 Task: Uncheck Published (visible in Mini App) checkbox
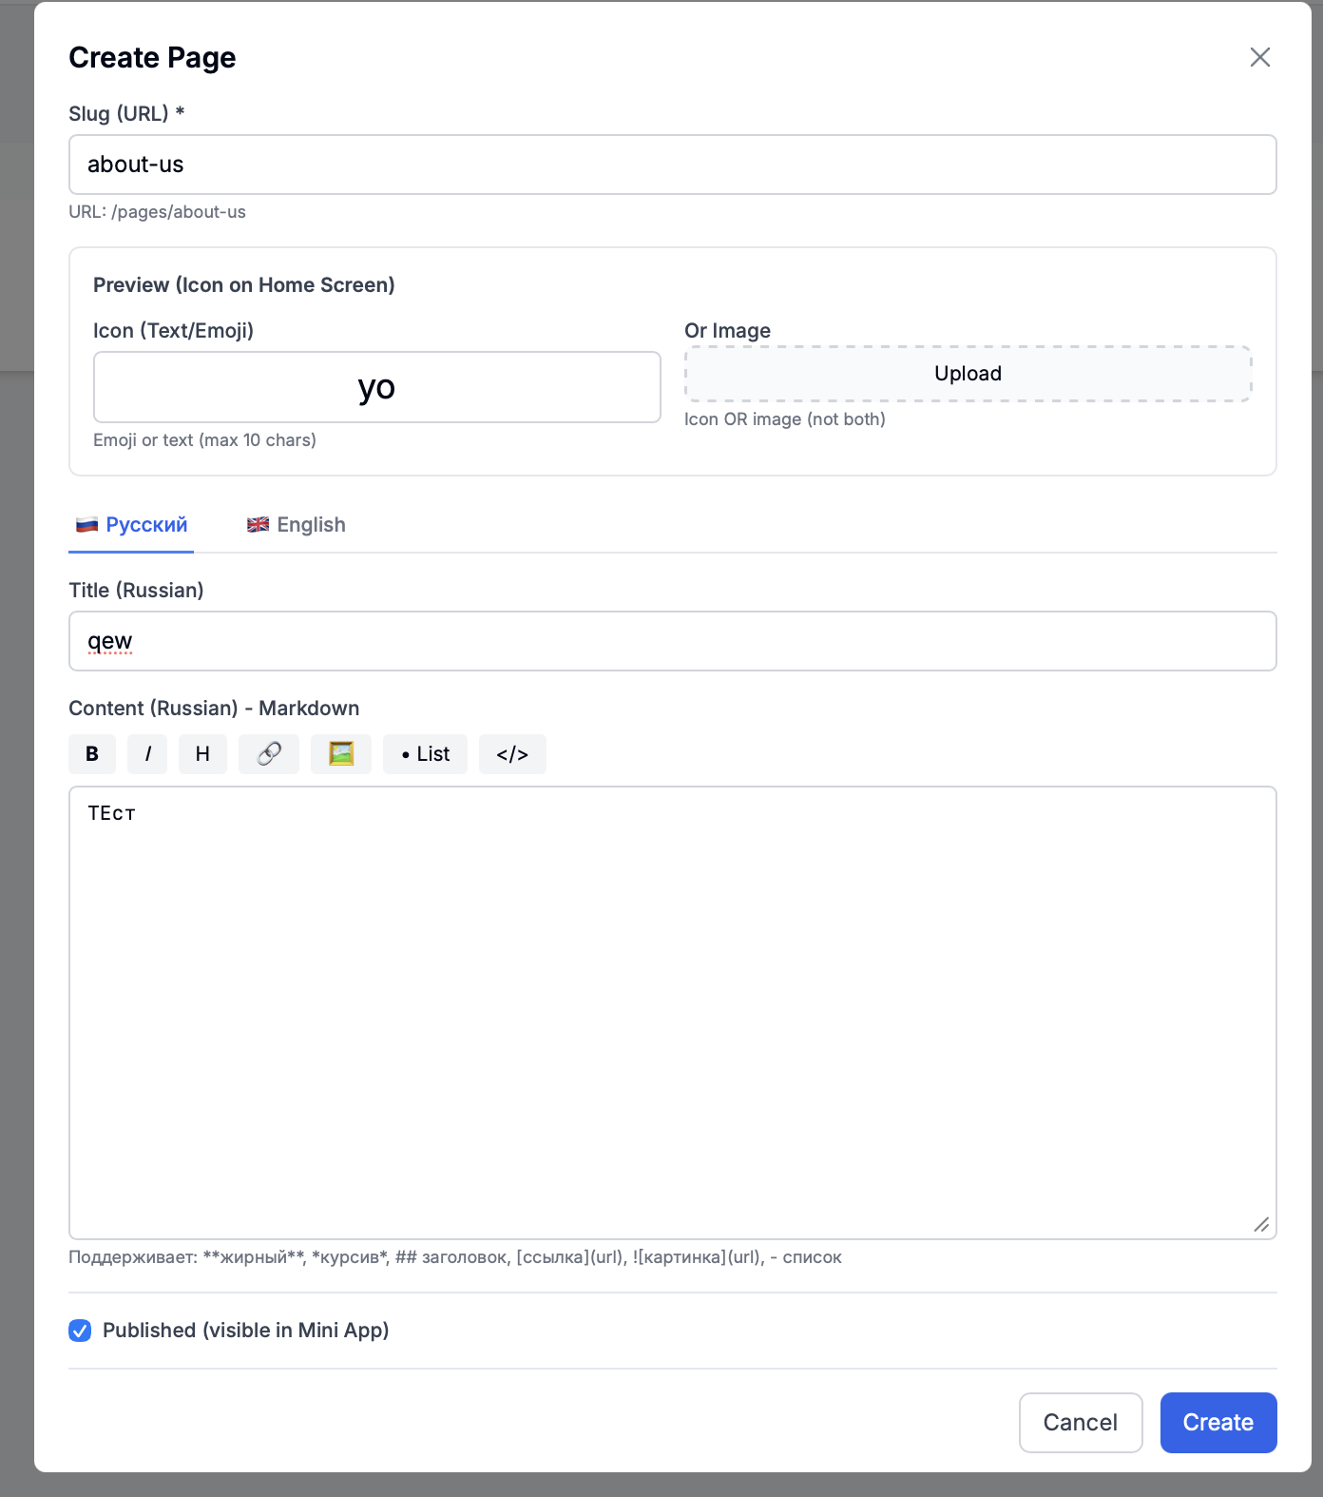coord(80,1331)
